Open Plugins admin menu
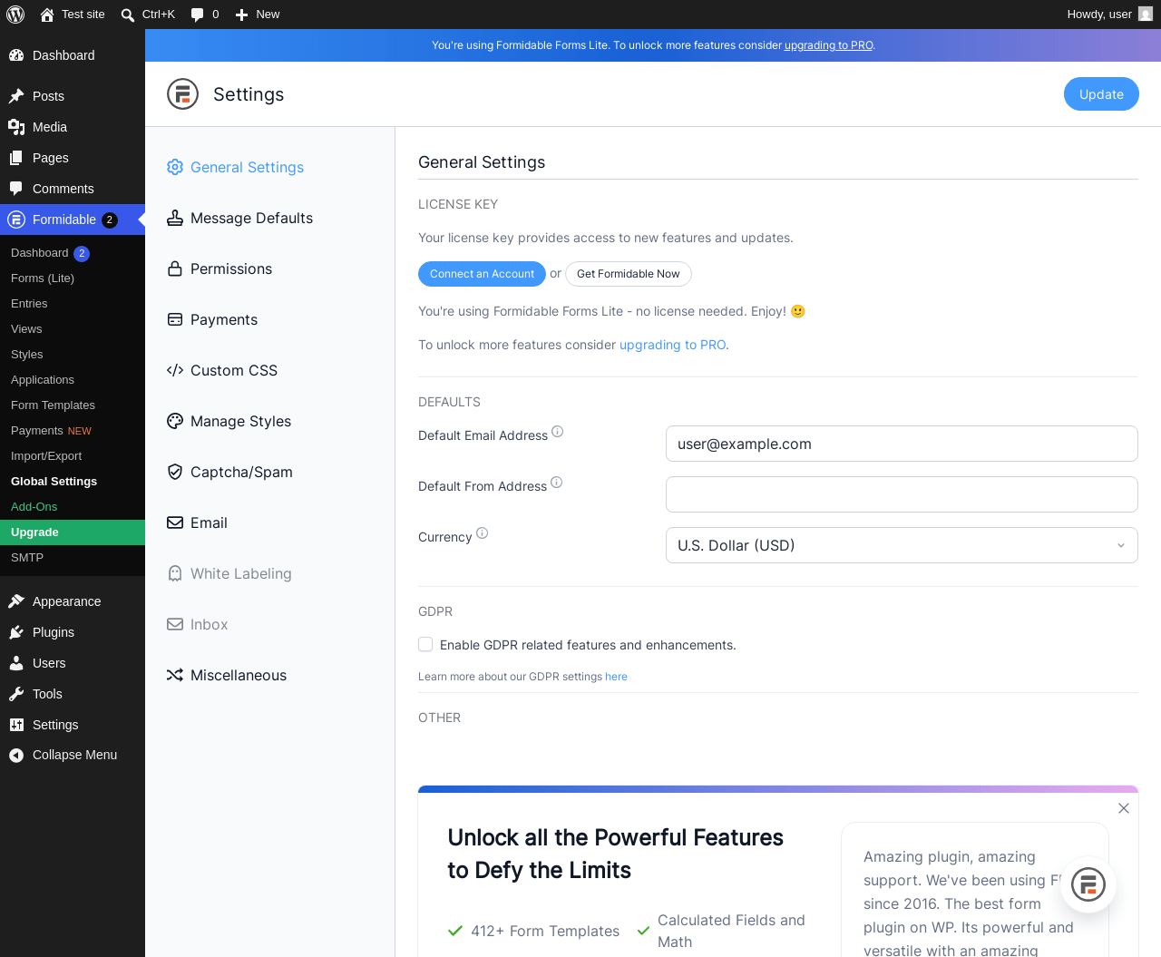This screenshot has height=957, width=1161. [73, 632]
